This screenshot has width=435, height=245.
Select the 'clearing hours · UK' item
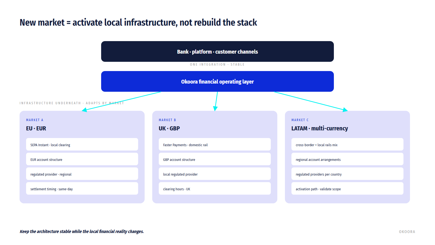click(x=215, y=188)
